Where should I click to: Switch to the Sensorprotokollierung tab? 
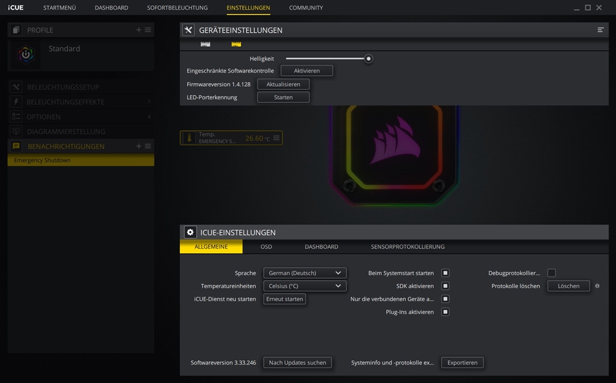pos(408,247)
